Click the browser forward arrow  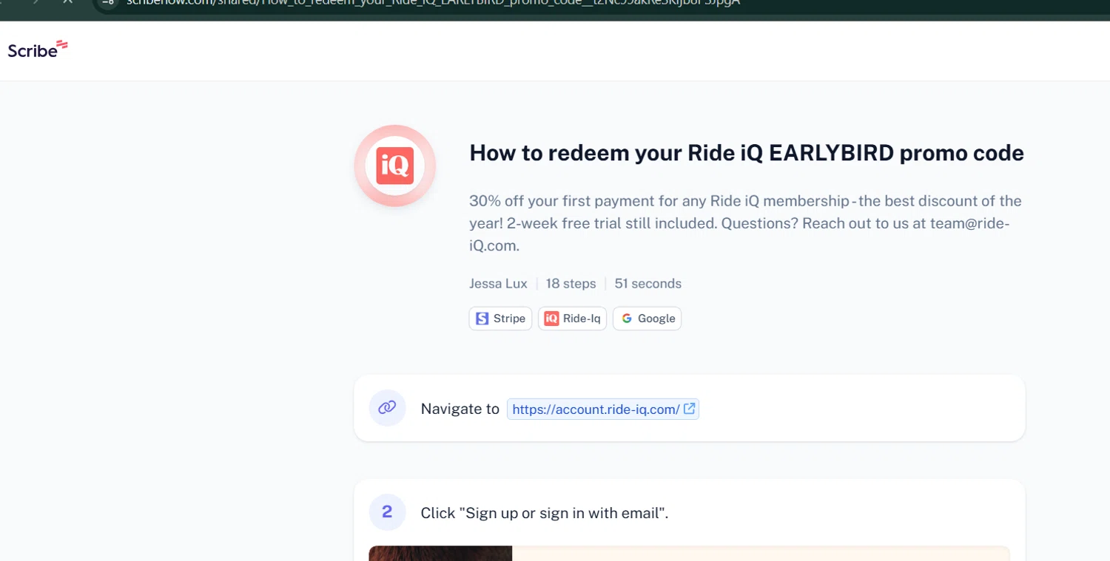pos(35,2)
